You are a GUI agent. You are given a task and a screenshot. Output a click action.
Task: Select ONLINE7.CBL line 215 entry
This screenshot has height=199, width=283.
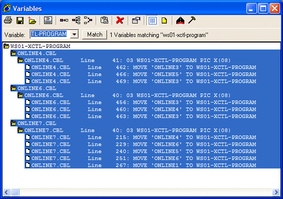[x=144, y=137]
